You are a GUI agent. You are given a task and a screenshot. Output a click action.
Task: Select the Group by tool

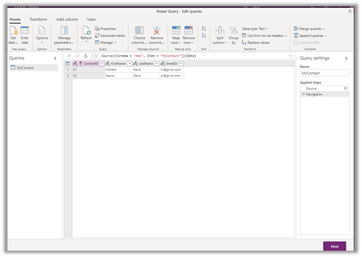coord(233,32)
